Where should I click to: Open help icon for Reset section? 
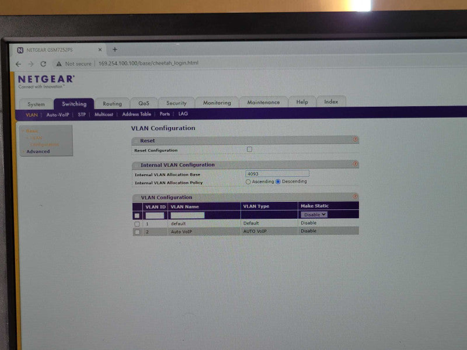[x=355, y=139]
